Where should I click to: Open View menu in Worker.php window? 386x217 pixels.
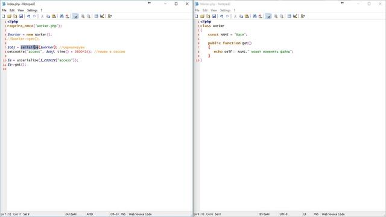click(214, 10)
